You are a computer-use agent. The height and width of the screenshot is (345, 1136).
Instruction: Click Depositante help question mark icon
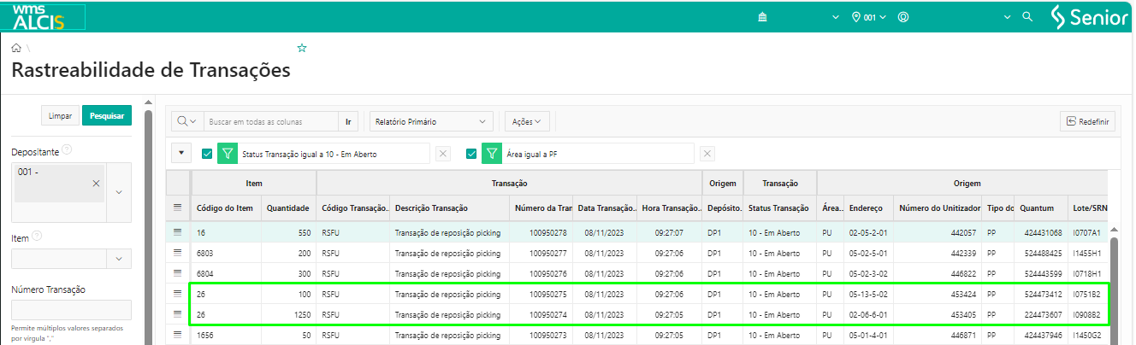click(x=67, y=150)
